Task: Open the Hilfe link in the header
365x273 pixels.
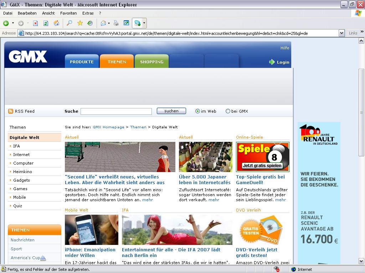Action: click(x=285, y=48)
